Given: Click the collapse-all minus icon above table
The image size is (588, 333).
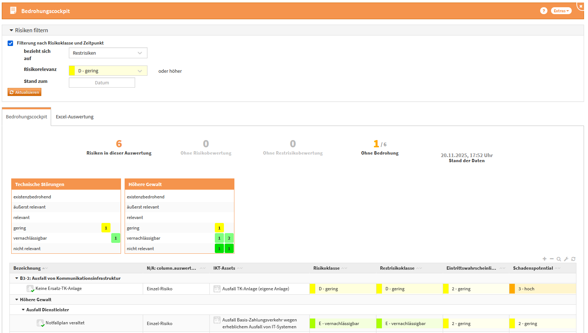Looking at the screenshot, I should point(551,259).
